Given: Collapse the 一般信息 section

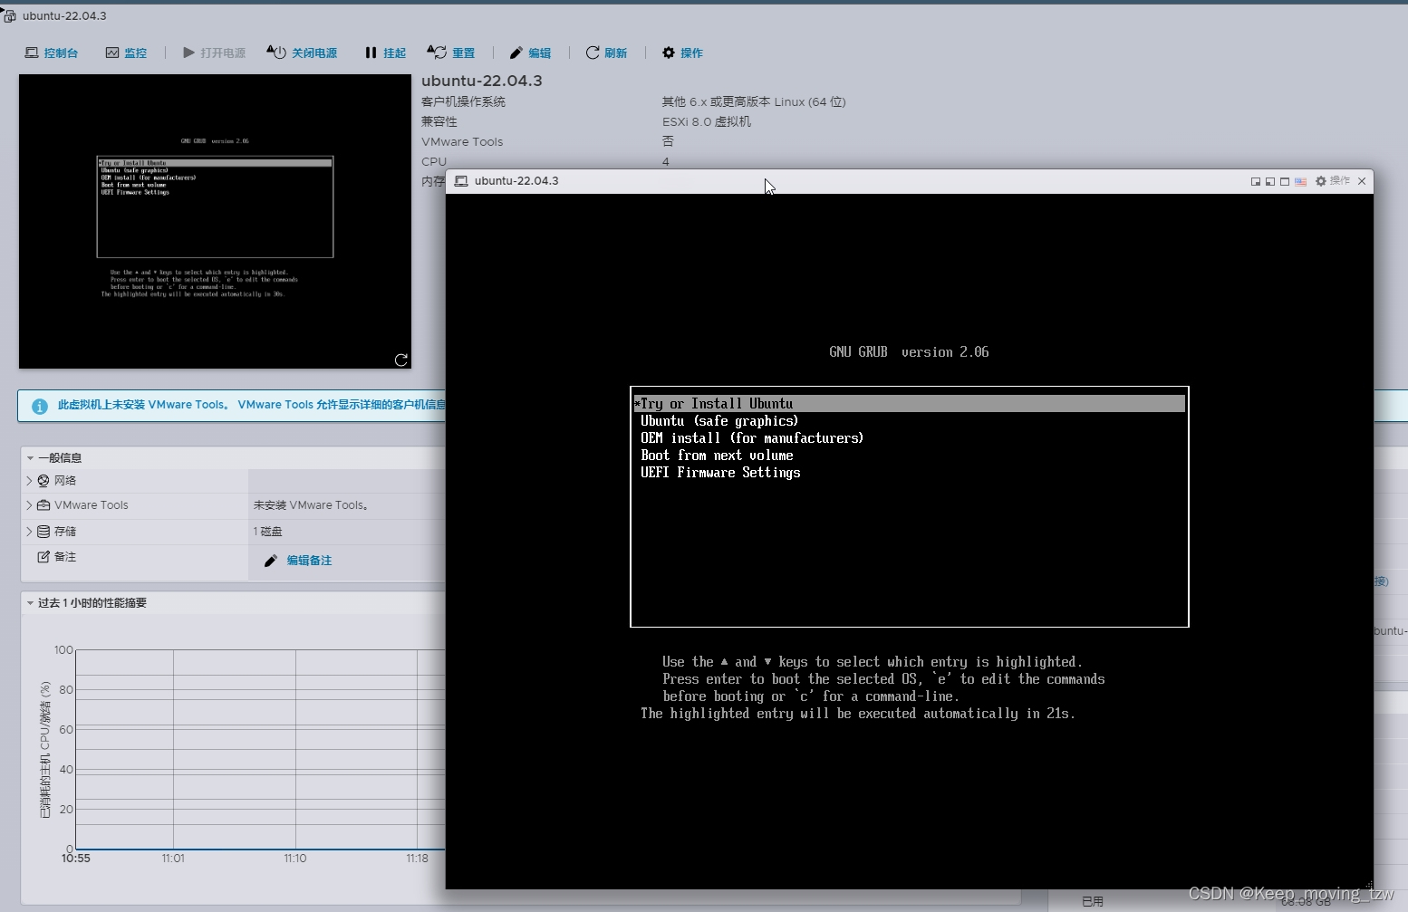Looking at the screenshot, I should point(30,458).
